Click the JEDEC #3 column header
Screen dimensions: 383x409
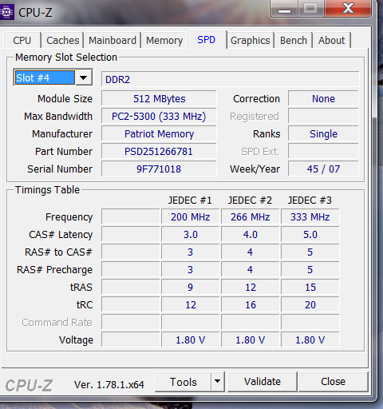[x=310, y=201]
